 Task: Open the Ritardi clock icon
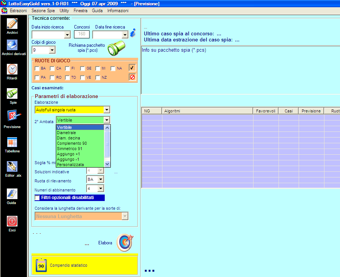pos(12,69)
